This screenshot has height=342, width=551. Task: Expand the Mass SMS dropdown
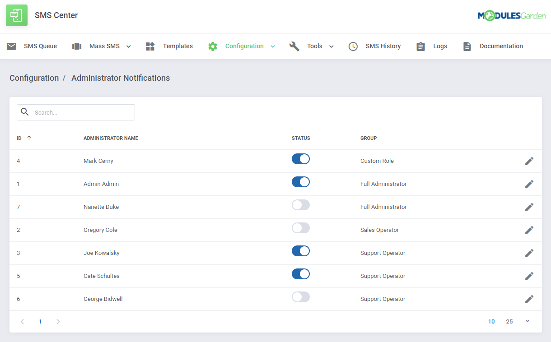coord(128,46)
